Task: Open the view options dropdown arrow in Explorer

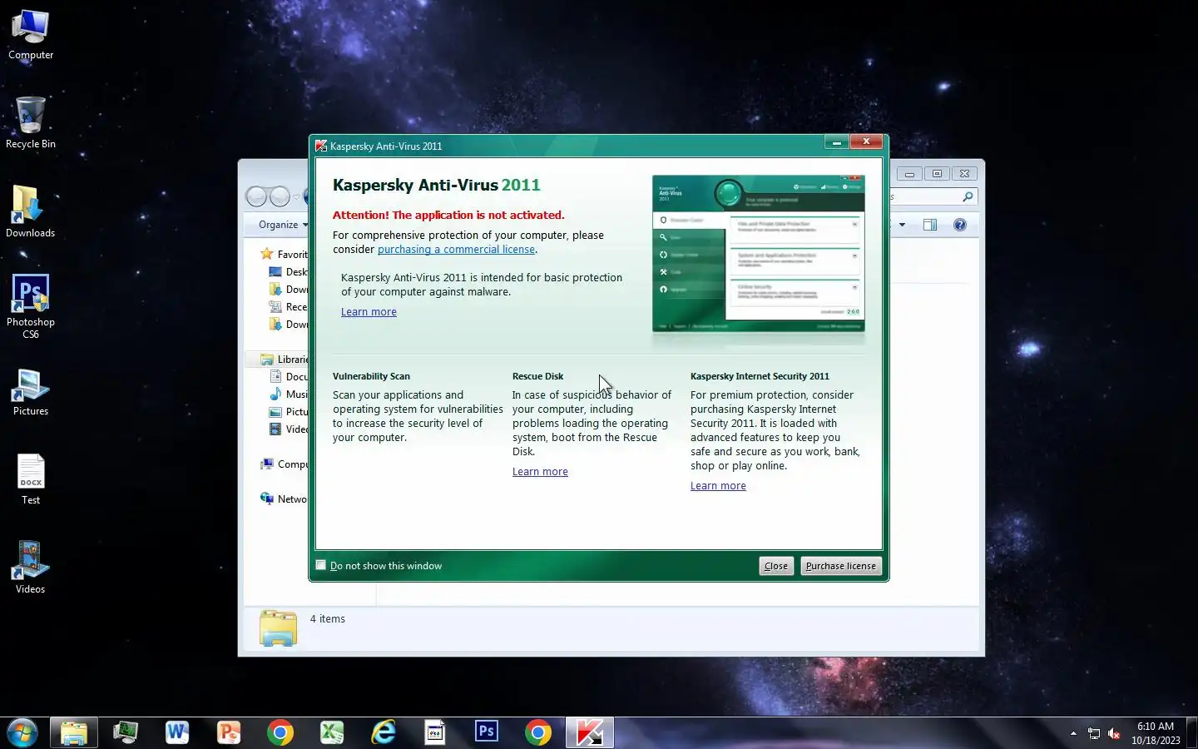Action: [x=902, y=225]
